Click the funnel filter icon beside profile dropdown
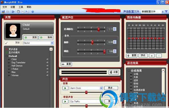 click(x=166, y=11)
